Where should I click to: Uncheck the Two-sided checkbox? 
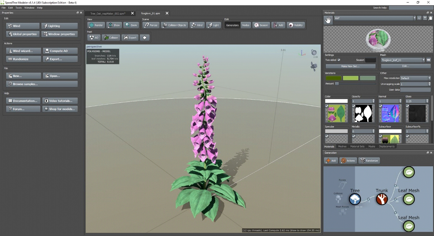click(339, 60)
